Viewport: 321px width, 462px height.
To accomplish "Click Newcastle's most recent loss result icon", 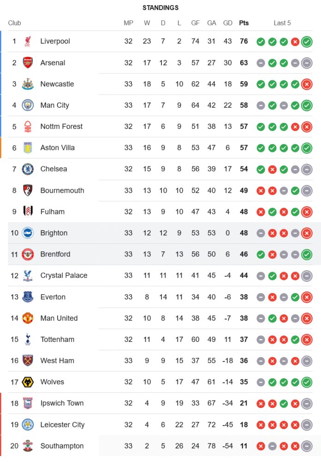I will point(307,84).
